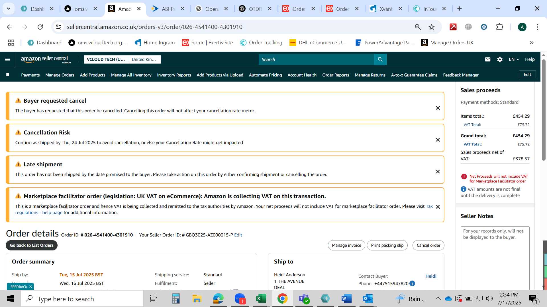The width and height of the screenshot is (547, 307).
Task: Dismiss the Buyer requested cancel alert
Action: point(438,108)
